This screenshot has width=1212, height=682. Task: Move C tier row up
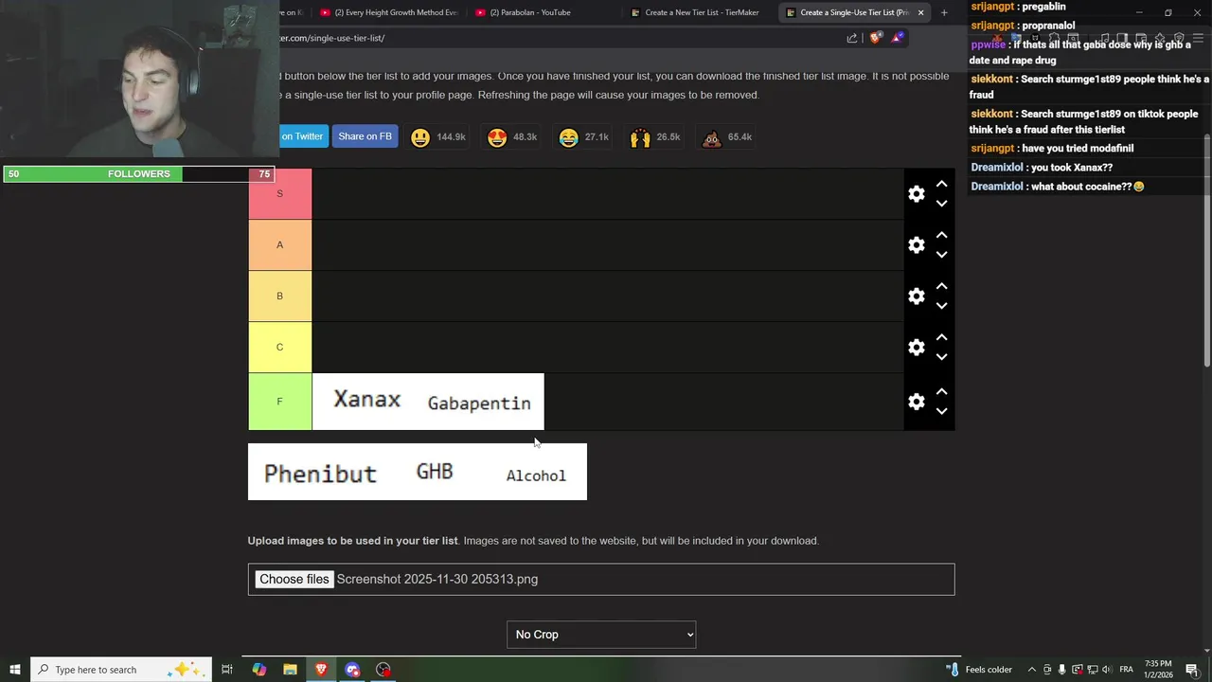pyautogui.click(x=941, y=337)
